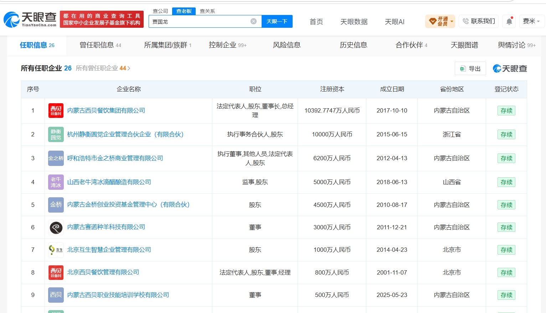Click the 所有任职企业 26 heading
This screenshot has height=313, width=546.
tap(46, 68)
